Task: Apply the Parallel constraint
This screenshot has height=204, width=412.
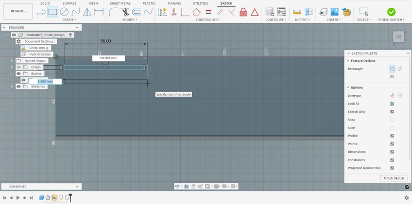Action: (x=220, y=12)
